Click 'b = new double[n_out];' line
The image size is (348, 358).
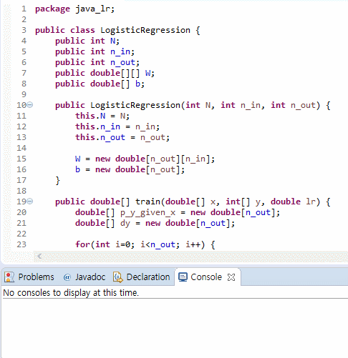130,169
